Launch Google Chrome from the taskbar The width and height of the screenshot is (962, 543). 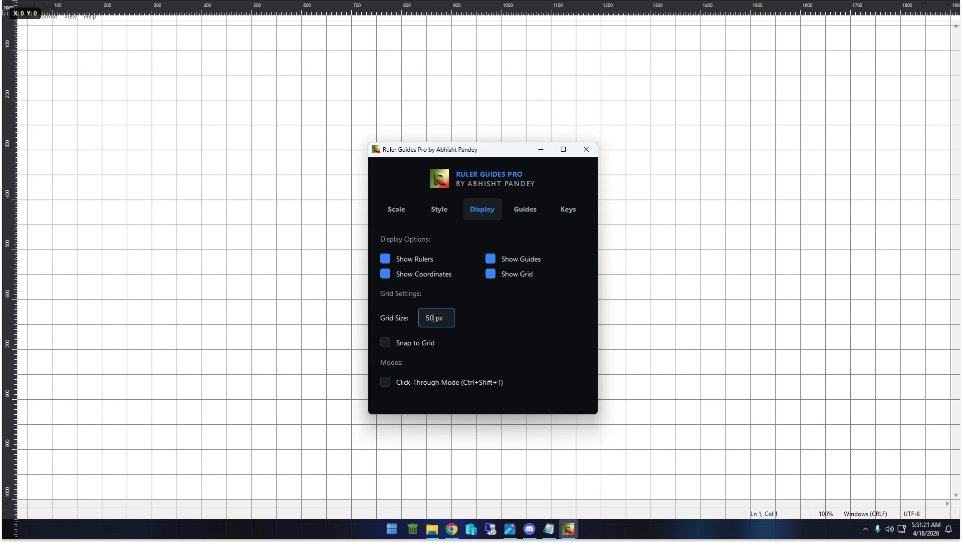pos(451,529)
